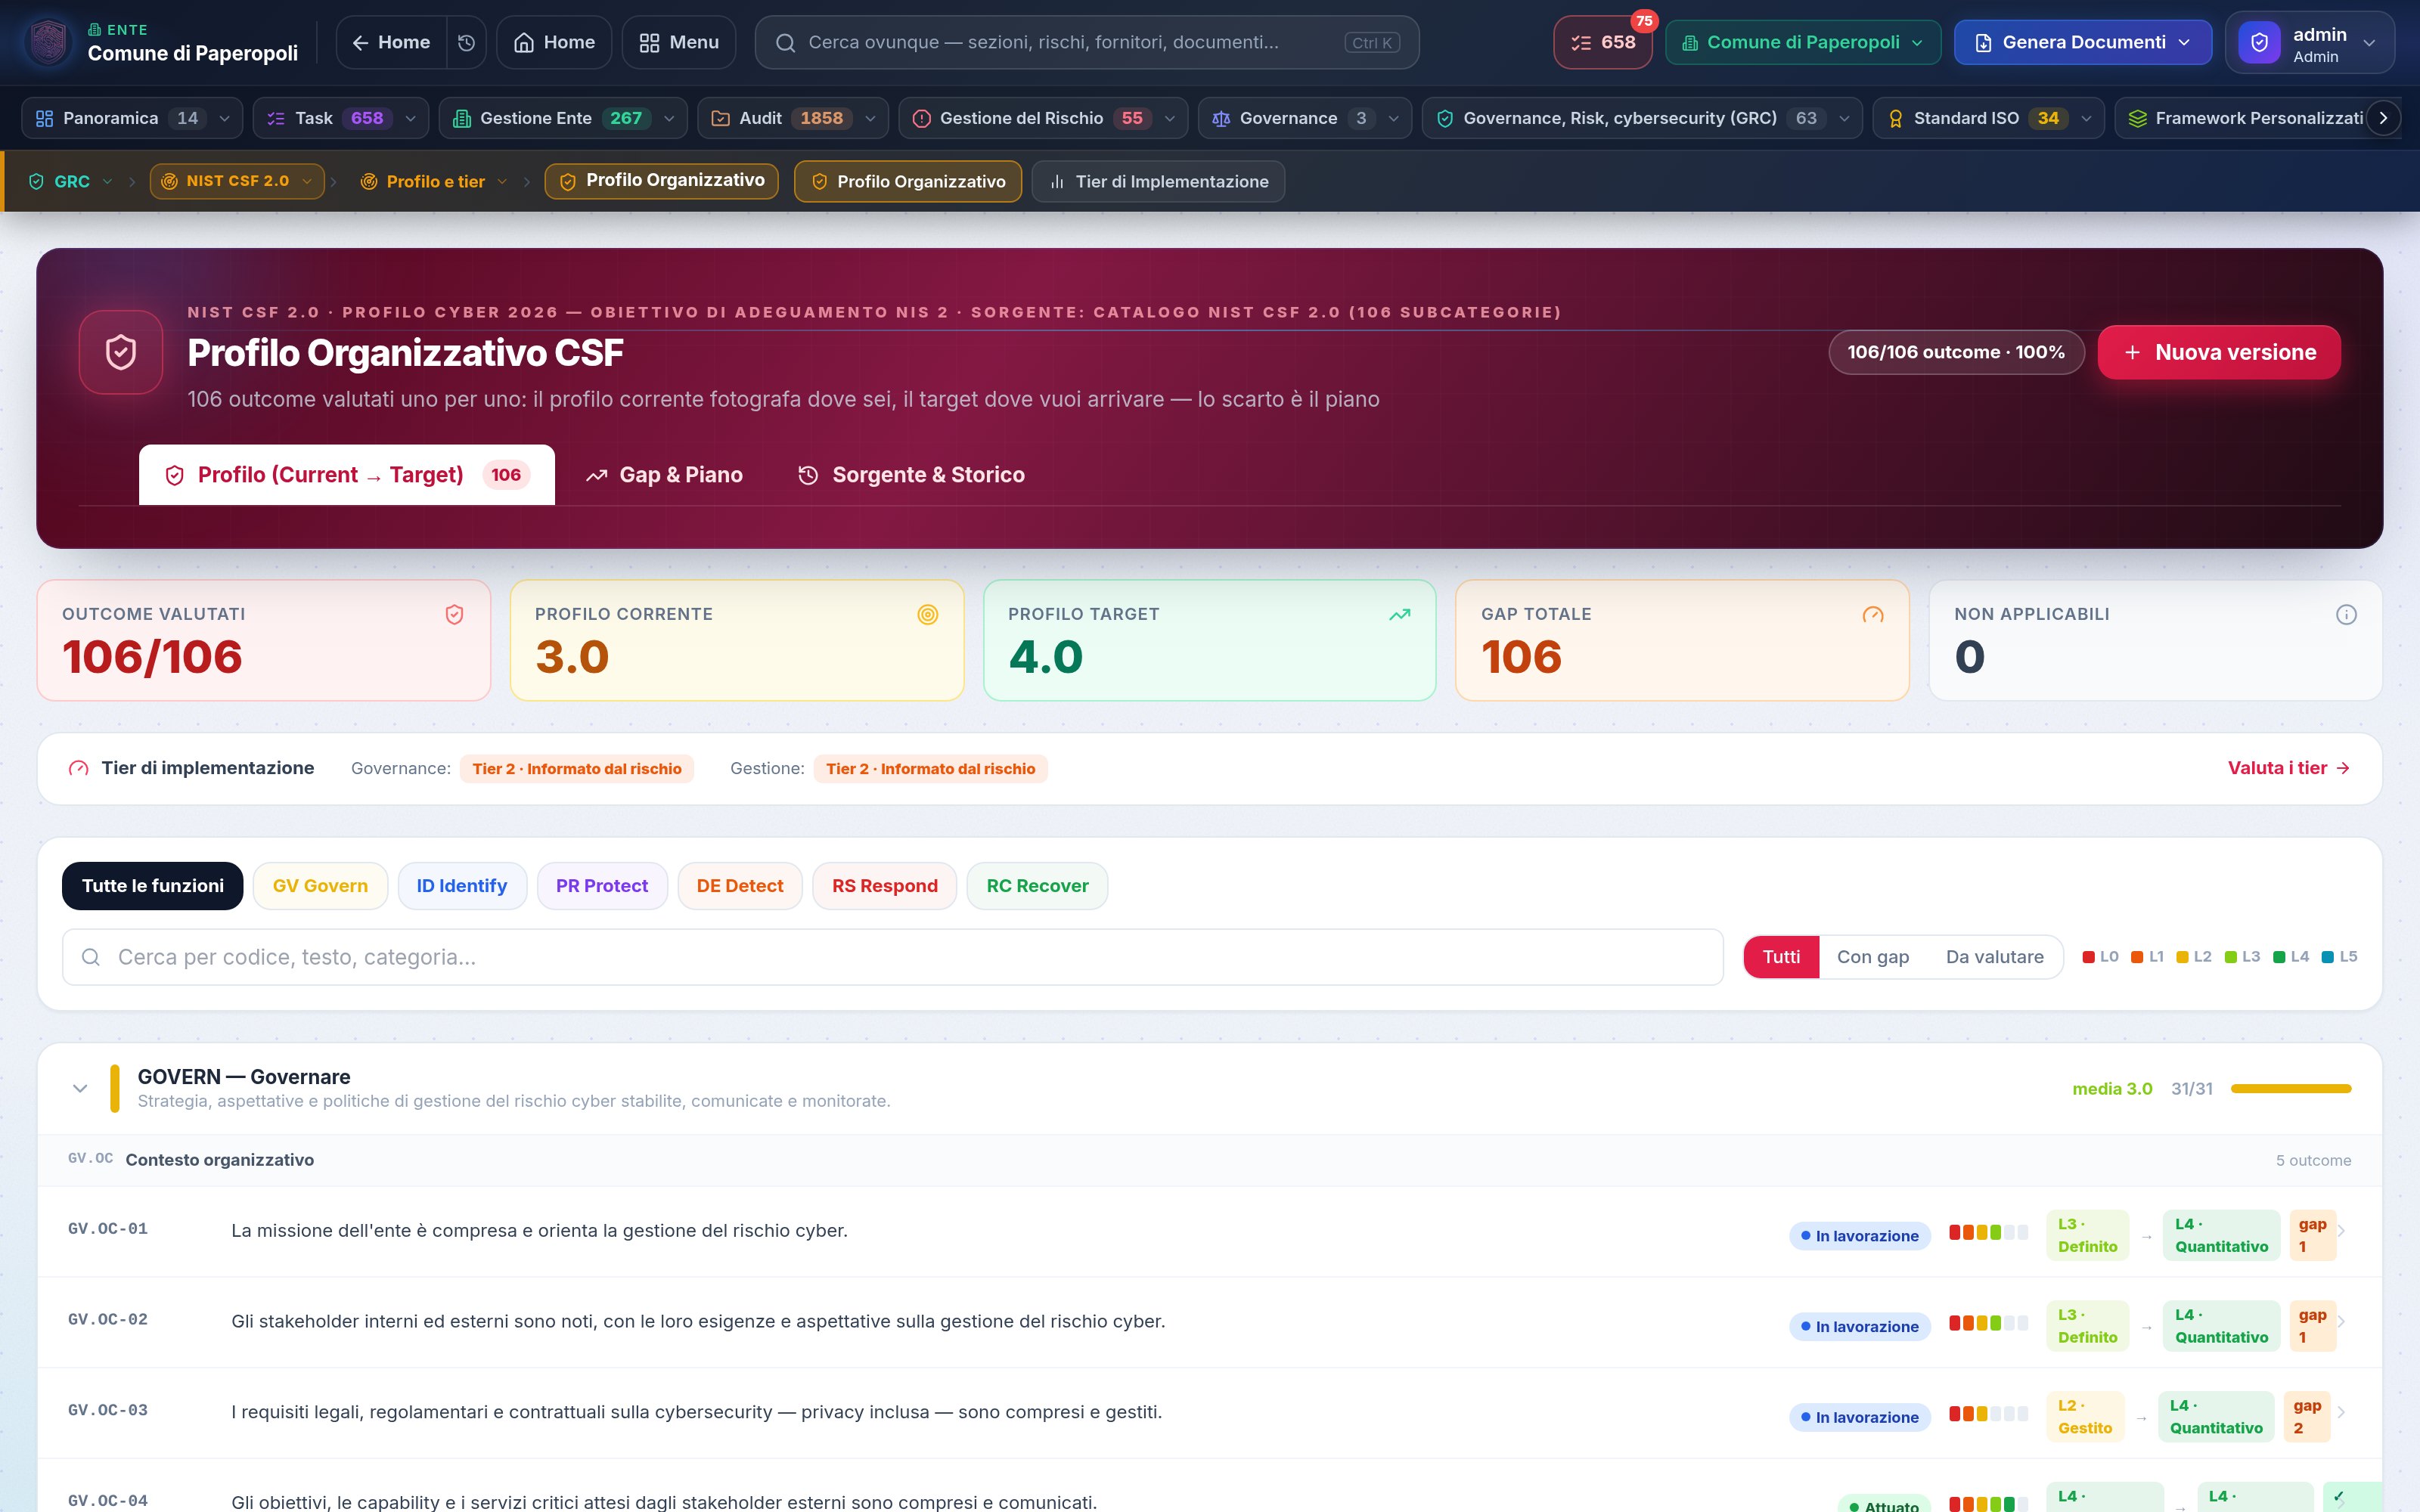2420x1512 pixels.
Task: Click the gauge icon on Gap Totale card
Action: [1873, 615]
